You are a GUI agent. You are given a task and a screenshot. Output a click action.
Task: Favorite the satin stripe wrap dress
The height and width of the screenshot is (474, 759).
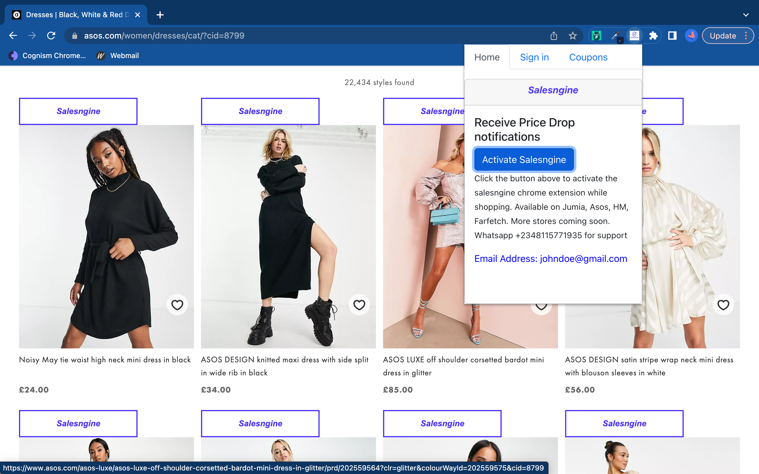click(723, 305)
